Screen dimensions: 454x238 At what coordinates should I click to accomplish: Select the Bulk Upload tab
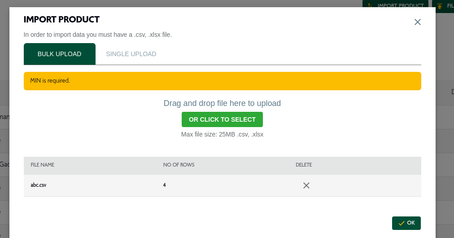coord(59,54)
